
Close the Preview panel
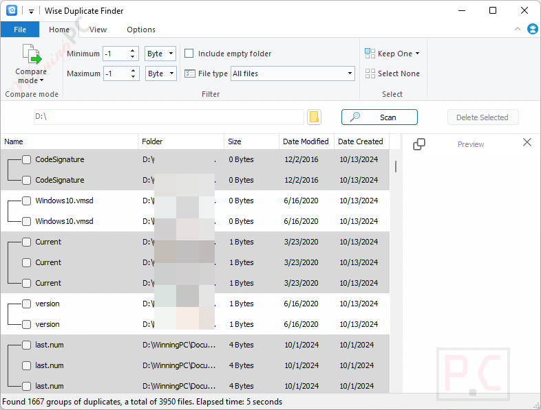click(527, 142)
